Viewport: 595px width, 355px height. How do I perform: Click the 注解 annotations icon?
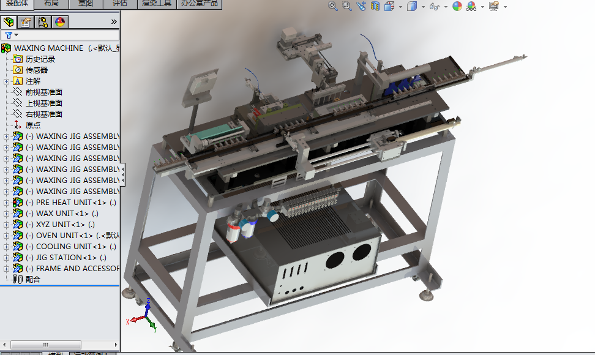[x=18, y=81]
